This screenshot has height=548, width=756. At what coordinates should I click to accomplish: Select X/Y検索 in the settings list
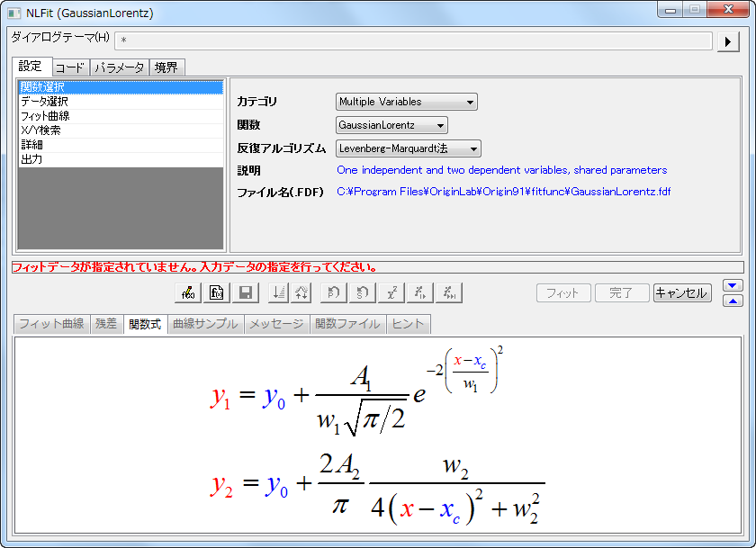tap(121, 130)
